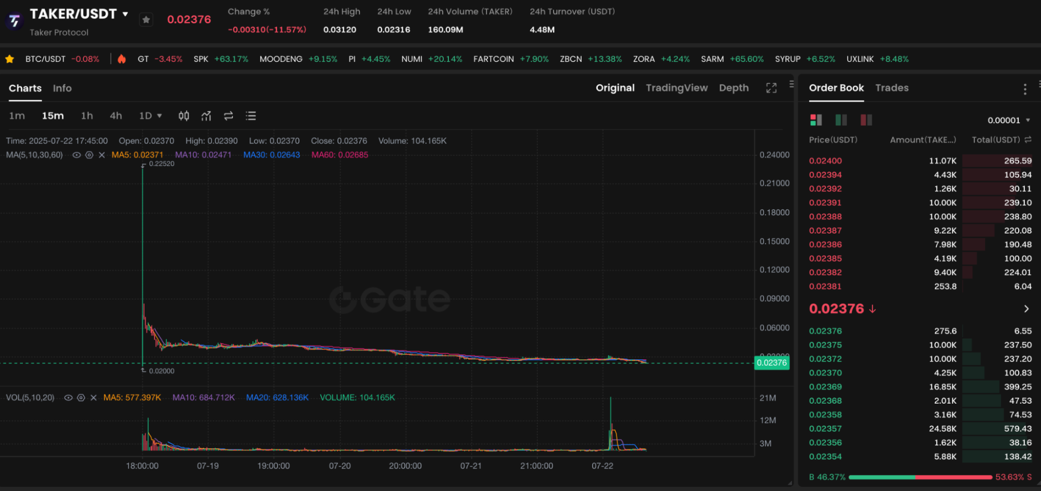1041x491 pixels.
Task: Click the green 0.02376 price axis label
Action: click(772, 363)
